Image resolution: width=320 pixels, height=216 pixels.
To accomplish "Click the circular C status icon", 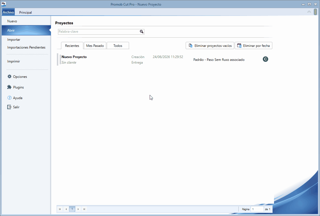I will [265, 59].
